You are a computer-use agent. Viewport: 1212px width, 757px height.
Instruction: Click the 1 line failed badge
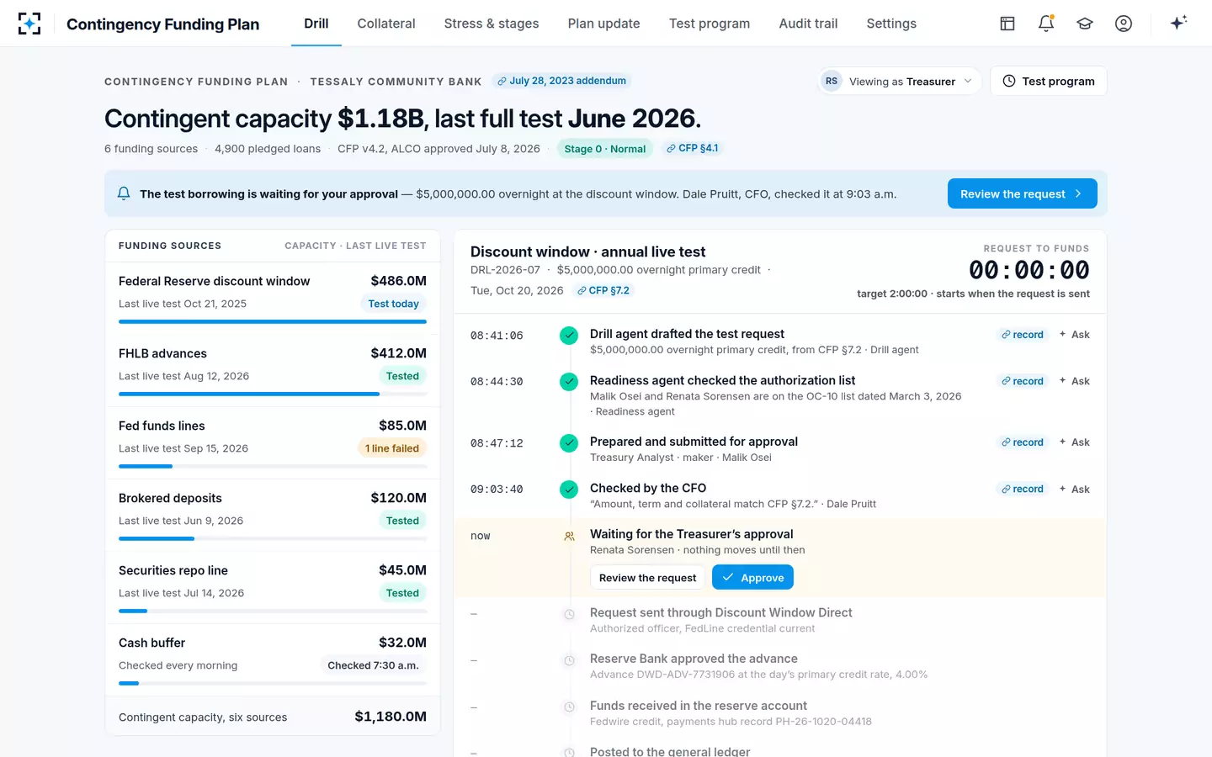point(392,448)
